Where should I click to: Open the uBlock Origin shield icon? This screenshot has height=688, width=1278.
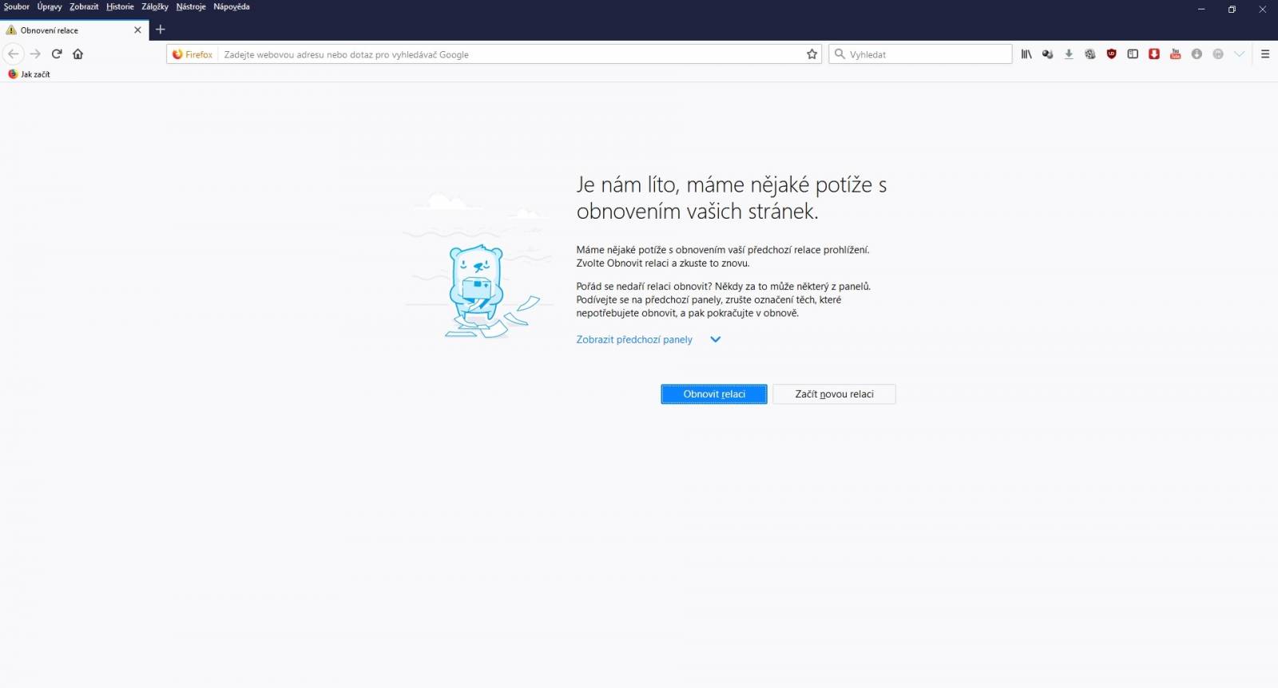pos(1111,54)
